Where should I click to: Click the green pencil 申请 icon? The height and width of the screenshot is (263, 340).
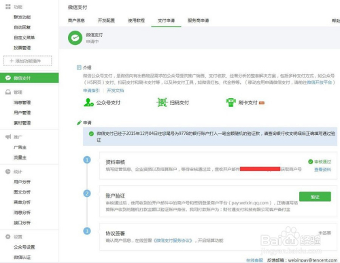(x=79, y=123)
